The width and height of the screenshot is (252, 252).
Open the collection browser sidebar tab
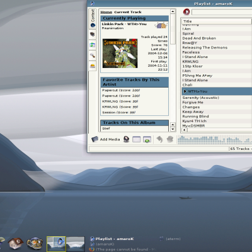tap(93, 34)
